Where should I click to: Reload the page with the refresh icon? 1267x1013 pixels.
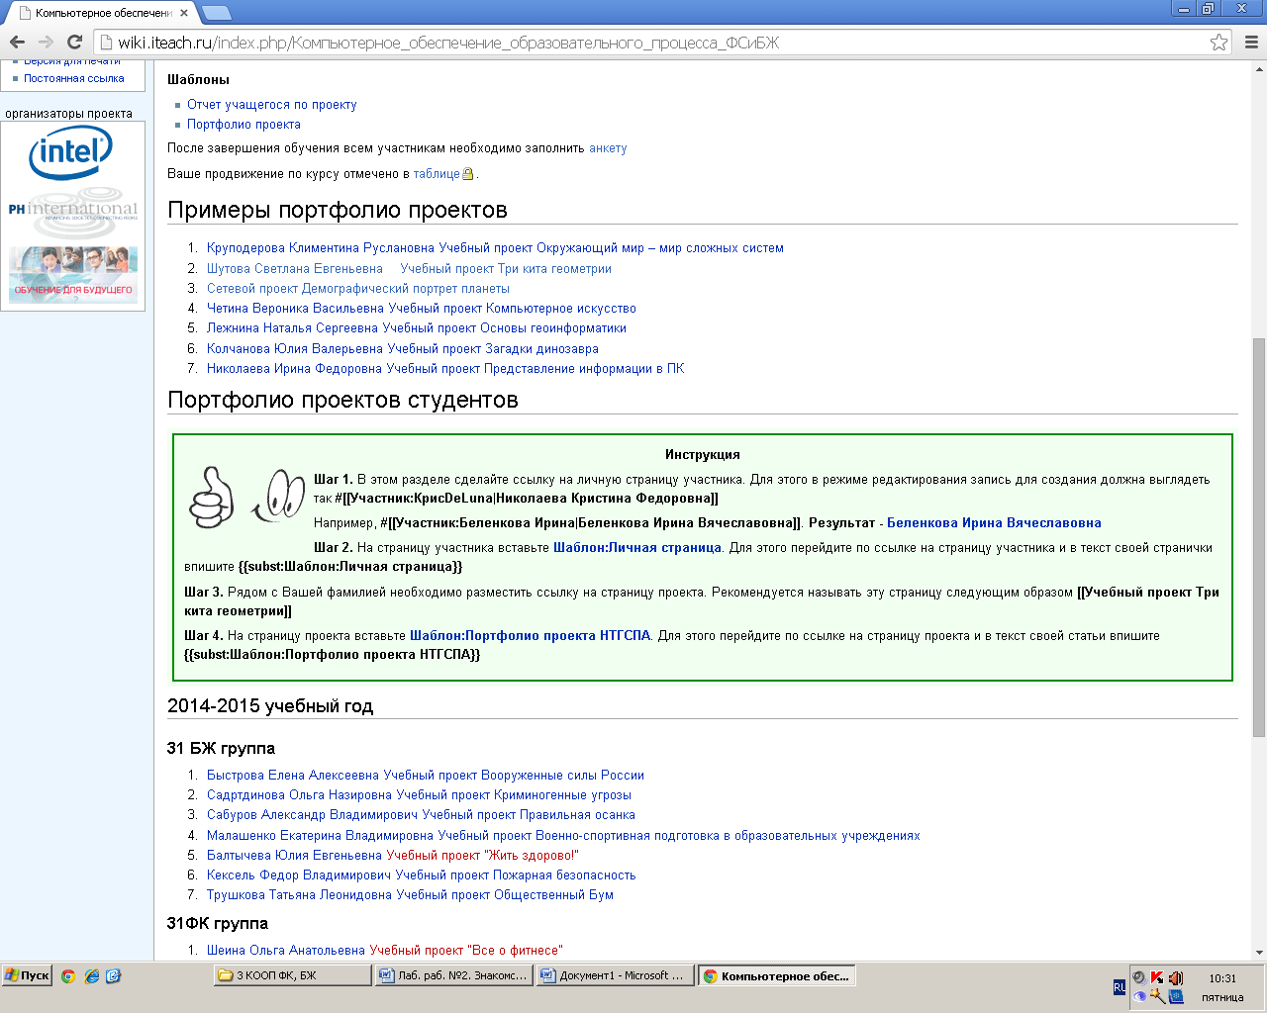click(74, 43)
